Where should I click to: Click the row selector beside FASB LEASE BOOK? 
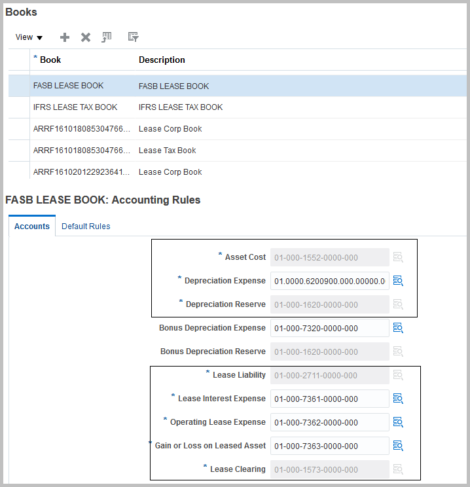19,86
